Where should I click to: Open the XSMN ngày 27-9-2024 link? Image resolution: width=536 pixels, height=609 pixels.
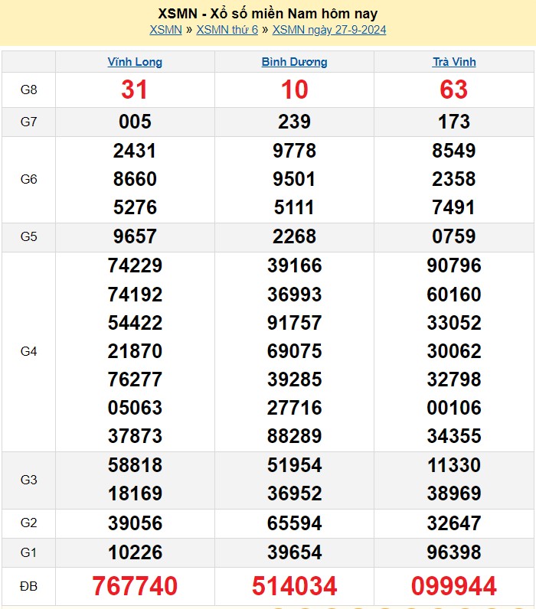(328, 30)
